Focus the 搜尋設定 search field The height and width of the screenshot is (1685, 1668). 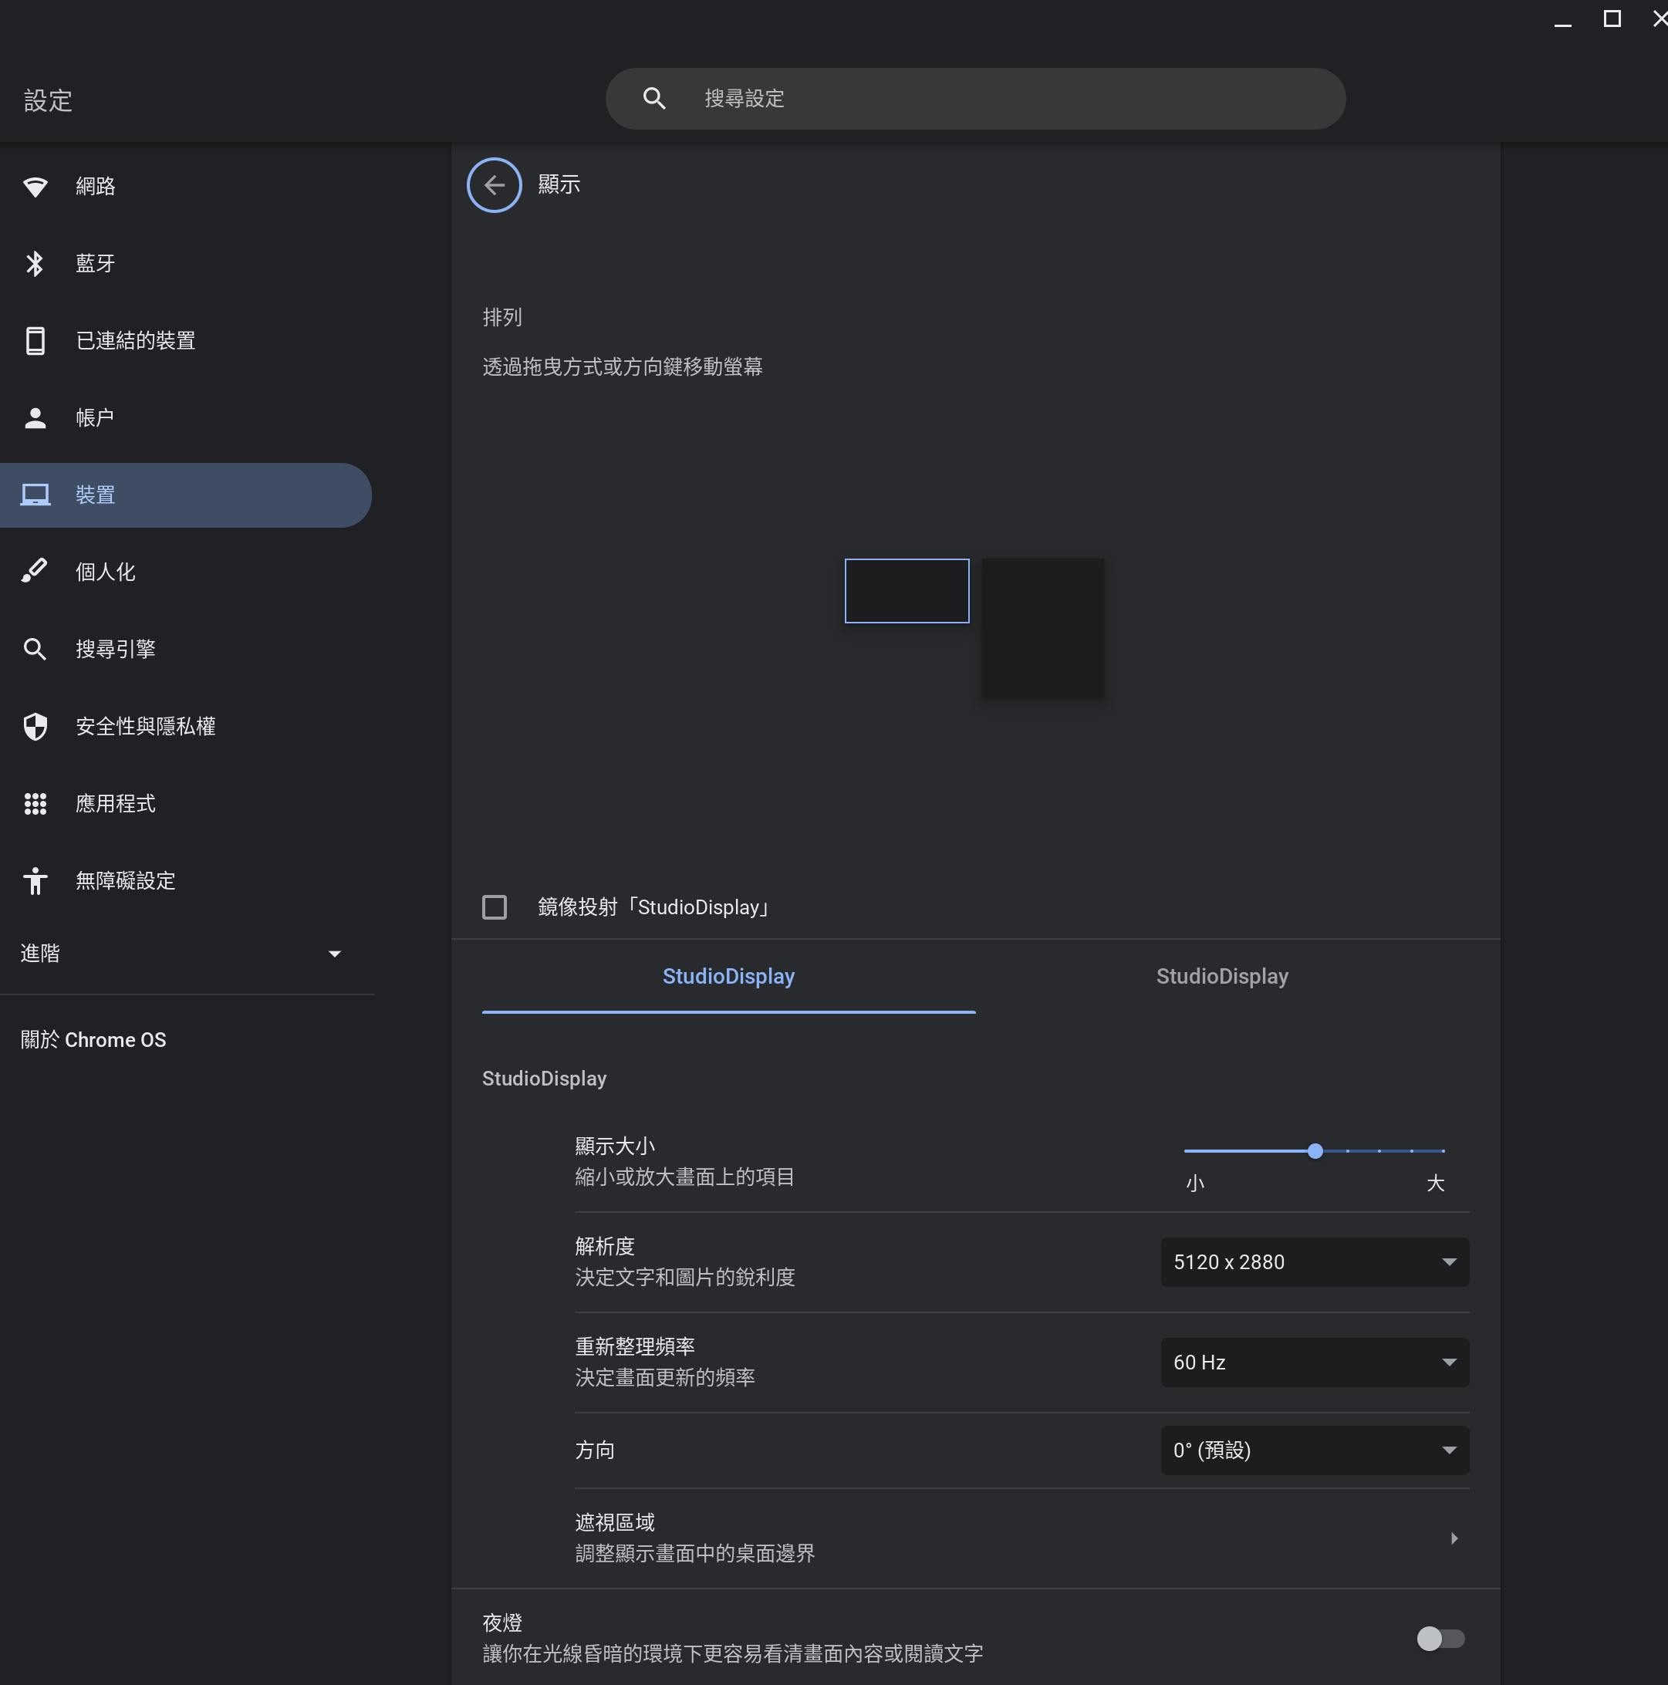pos(976,99)
